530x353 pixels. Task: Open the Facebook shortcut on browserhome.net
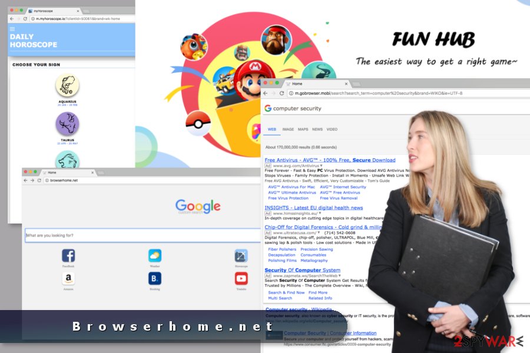coord(68,256)
